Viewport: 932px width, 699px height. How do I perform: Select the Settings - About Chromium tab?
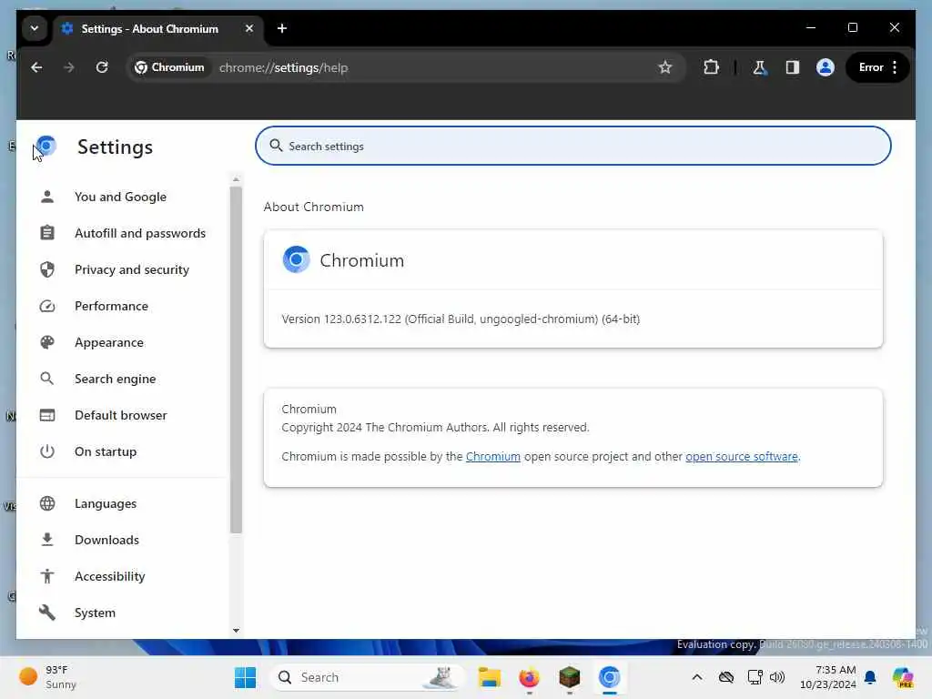coord(159,28)
